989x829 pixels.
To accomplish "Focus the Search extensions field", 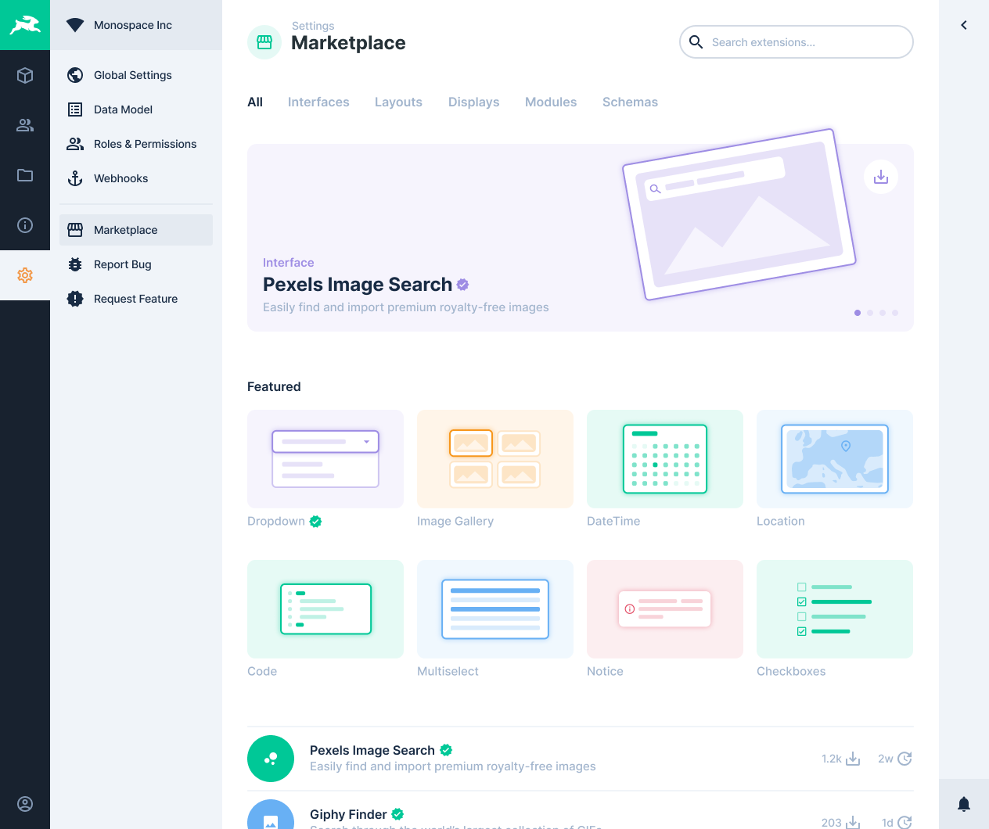I will click(x=797, y=42).
